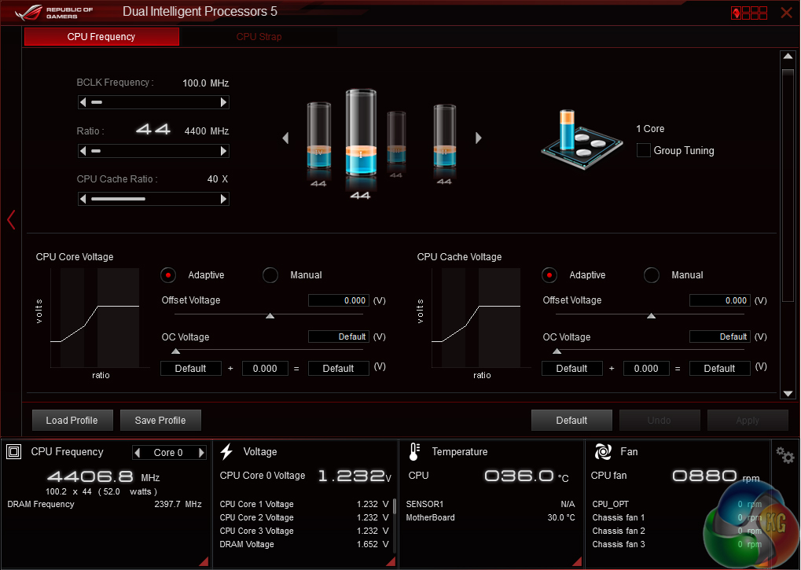Click the 1 Core chip illustration
The image size is (801, 570).
[x=582, y=139]
